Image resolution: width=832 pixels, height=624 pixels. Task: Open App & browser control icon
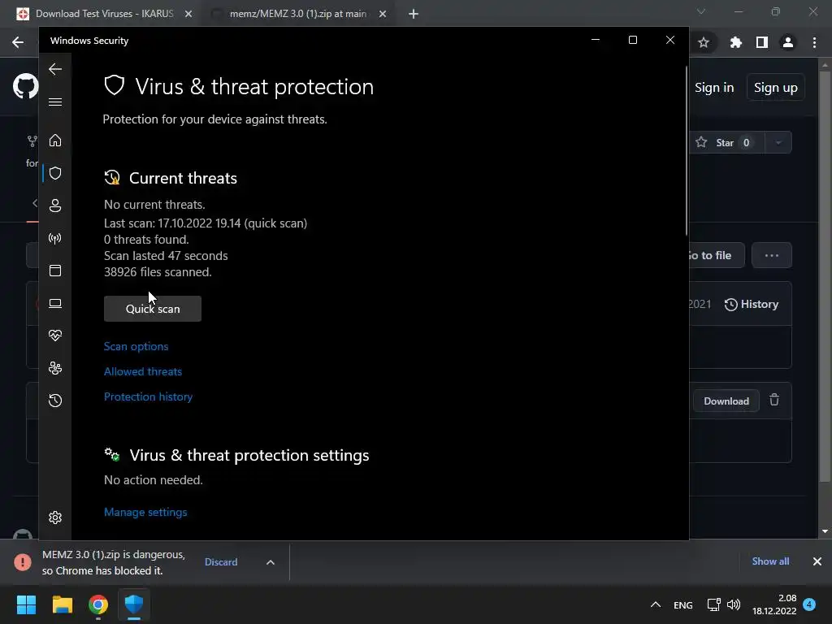click(x=55, y=271)
